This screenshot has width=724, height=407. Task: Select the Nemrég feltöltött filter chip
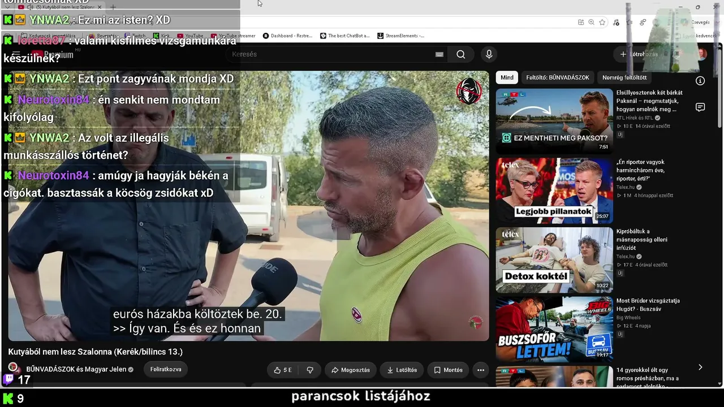[624, 77]
